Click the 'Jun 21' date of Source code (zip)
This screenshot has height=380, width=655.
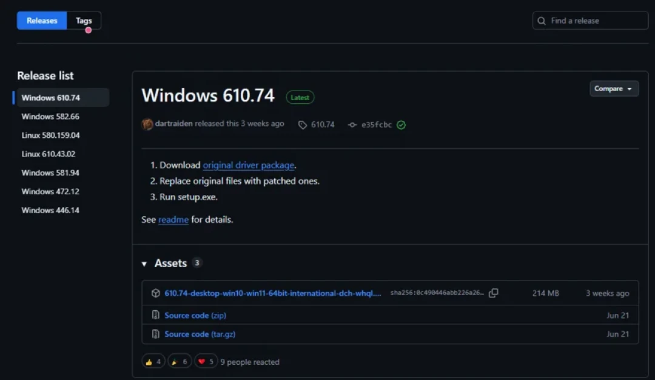[618, 315]
